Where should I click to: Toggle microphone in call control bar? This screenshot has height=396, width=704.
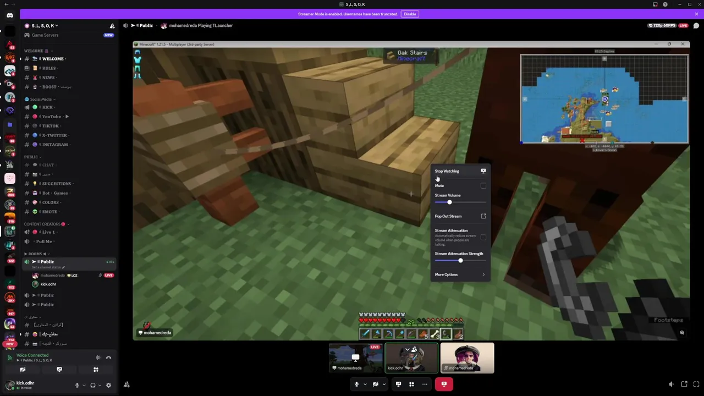356,384
